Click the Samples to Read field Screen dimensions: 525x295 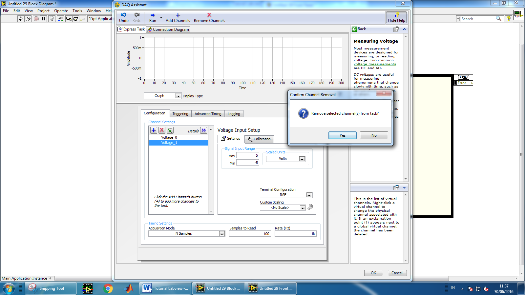click(250, 234)
